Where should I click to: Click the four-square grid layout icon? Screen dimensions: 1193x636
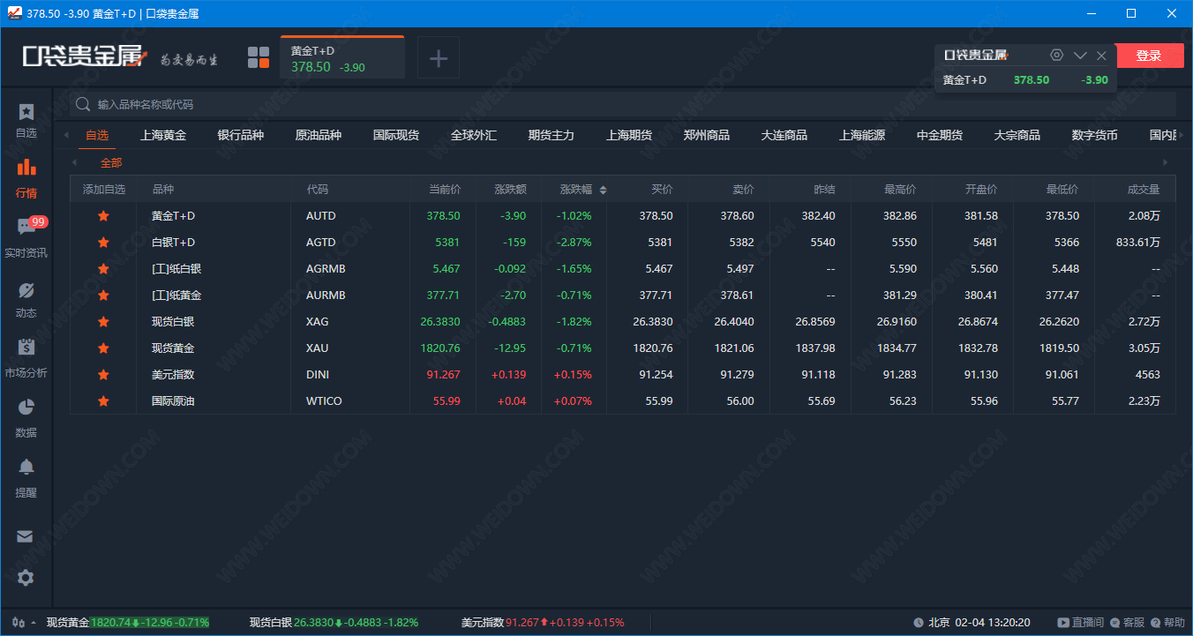point(259,58)
